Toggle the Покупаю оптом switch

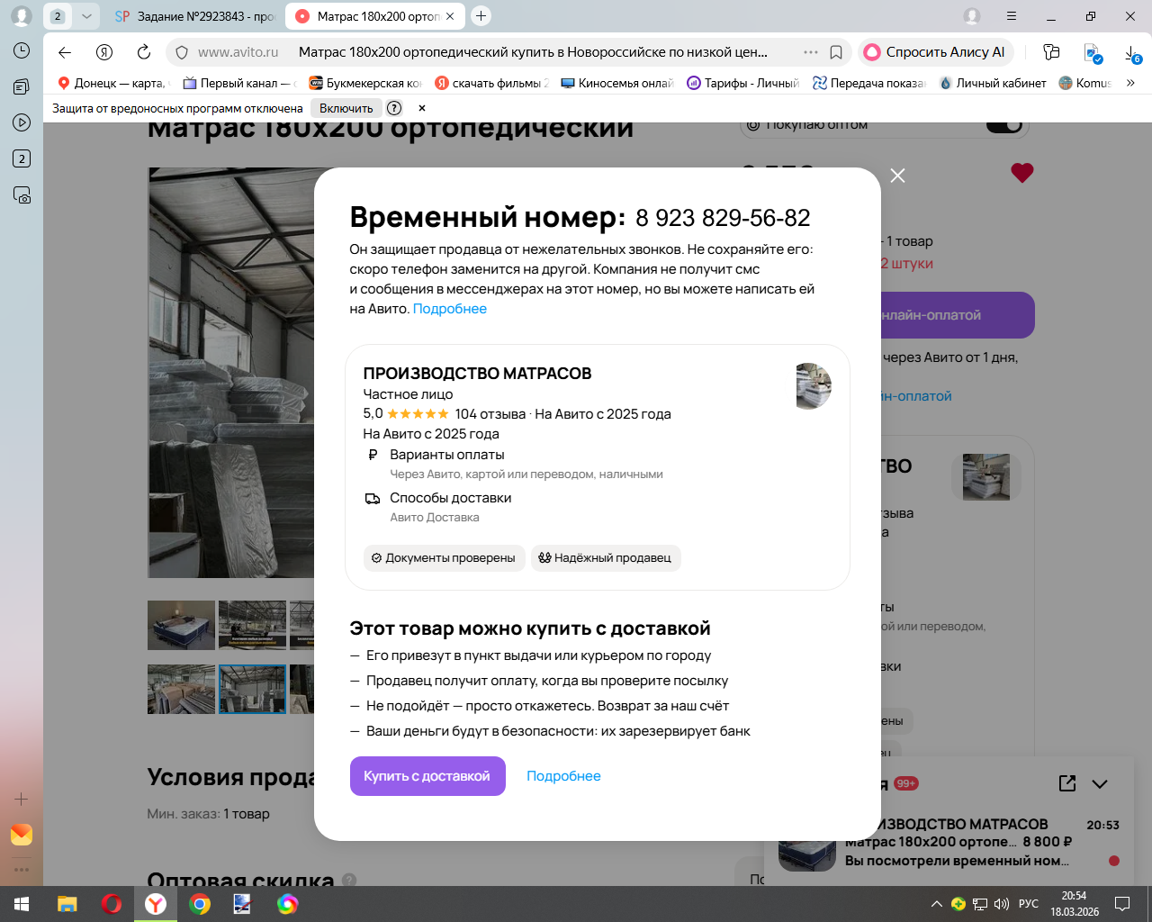(x=1004, y=124)
